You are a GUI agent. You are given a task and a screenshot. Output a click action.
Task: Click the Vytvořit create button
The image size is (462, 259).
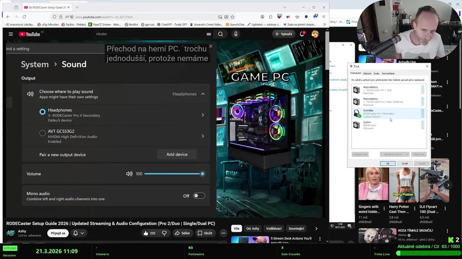[x=284, y=34]
